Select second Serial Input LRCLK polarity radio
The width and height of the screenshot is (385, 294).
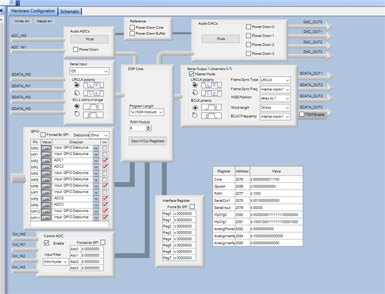(x=77, y=93)
